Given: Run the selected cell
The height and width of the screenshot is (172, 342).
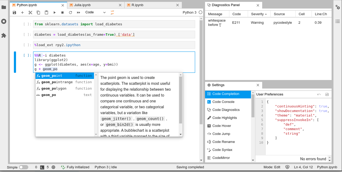Looking at the screenshot, I should pos(54,13).
